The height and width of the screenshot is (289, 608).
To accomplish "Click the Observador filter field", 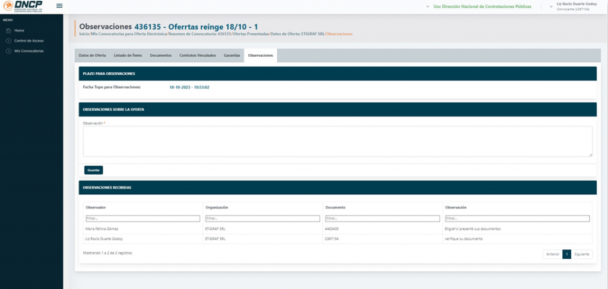I will tap(142, 219).
